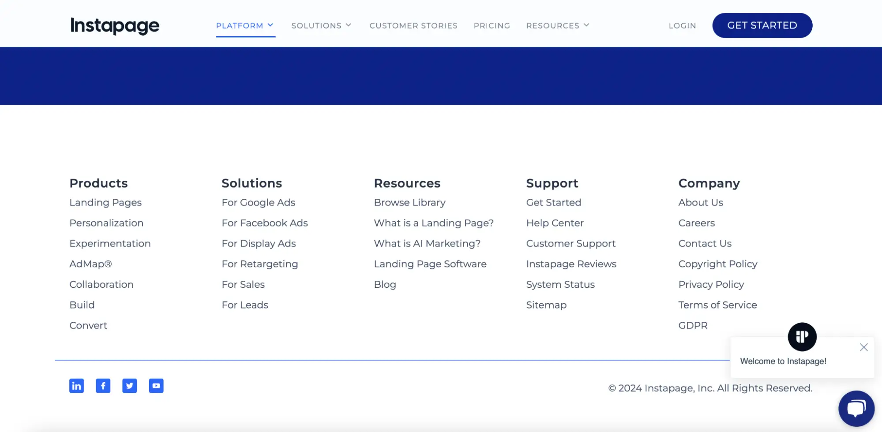Open the Sitemap link

click(x=546, y=305)
